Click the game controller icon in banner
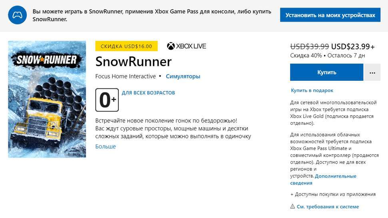 [x=17, y=15]
